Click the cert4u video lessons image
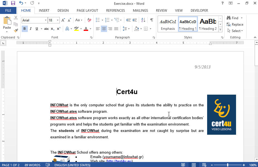258x167 pixels. 222,115
